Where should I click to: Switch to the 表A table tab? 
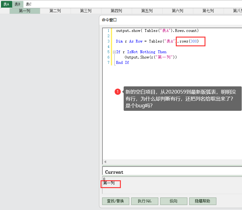point(6,4)
